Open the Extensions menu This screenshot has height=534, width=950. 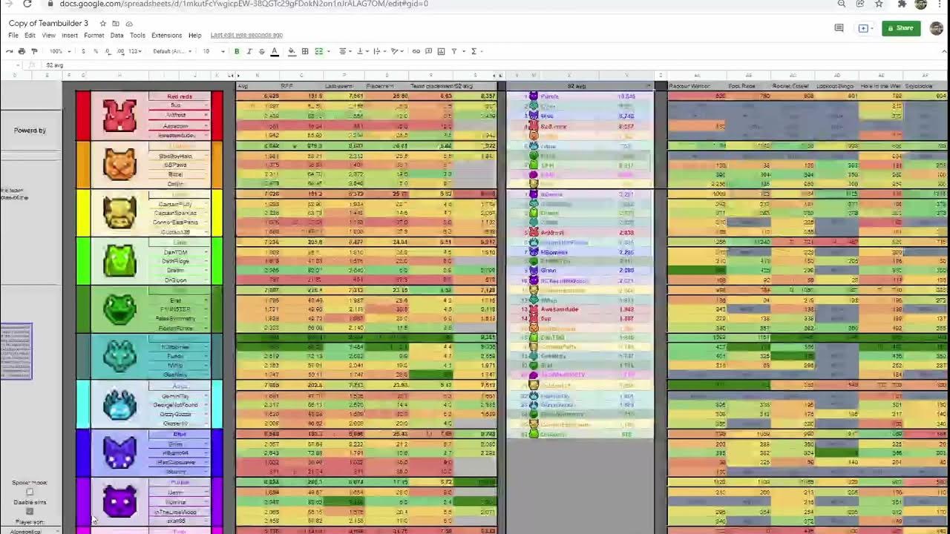tap(166, 36)
